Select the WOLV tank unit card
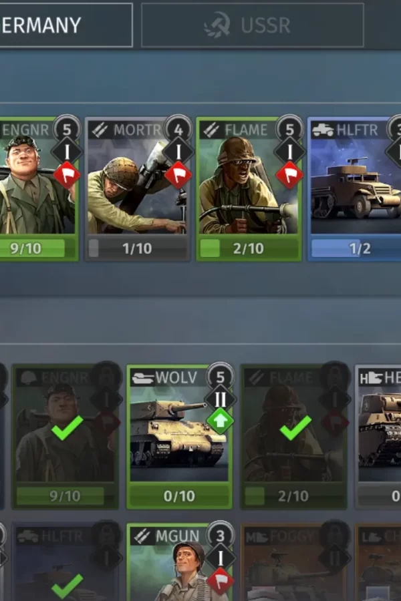This screenshot has height=601, width=401. click(x=180, y=437)
